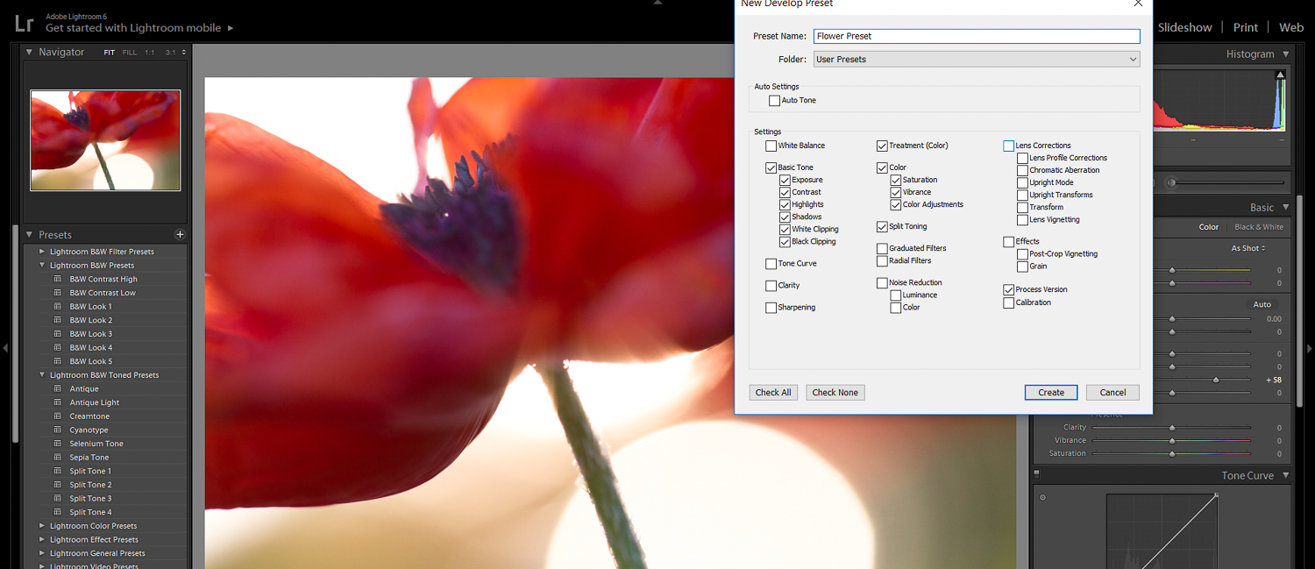Uncheck the Process Version checkbox
The width and height of the screenshot is (1315, 569).
(x=1008, y=289)
